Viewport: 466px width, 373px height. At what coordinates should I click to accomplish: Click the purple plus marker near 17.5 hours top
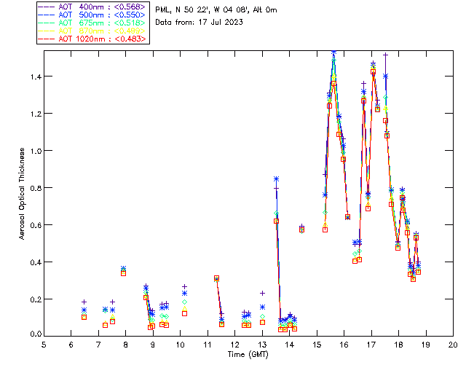(x=385, y=55)
